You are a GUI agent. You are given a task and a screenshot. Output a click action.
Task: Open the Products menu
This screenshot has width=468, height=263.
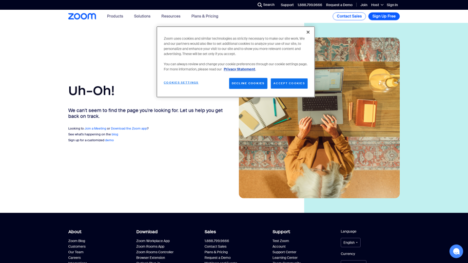(115, 16)
